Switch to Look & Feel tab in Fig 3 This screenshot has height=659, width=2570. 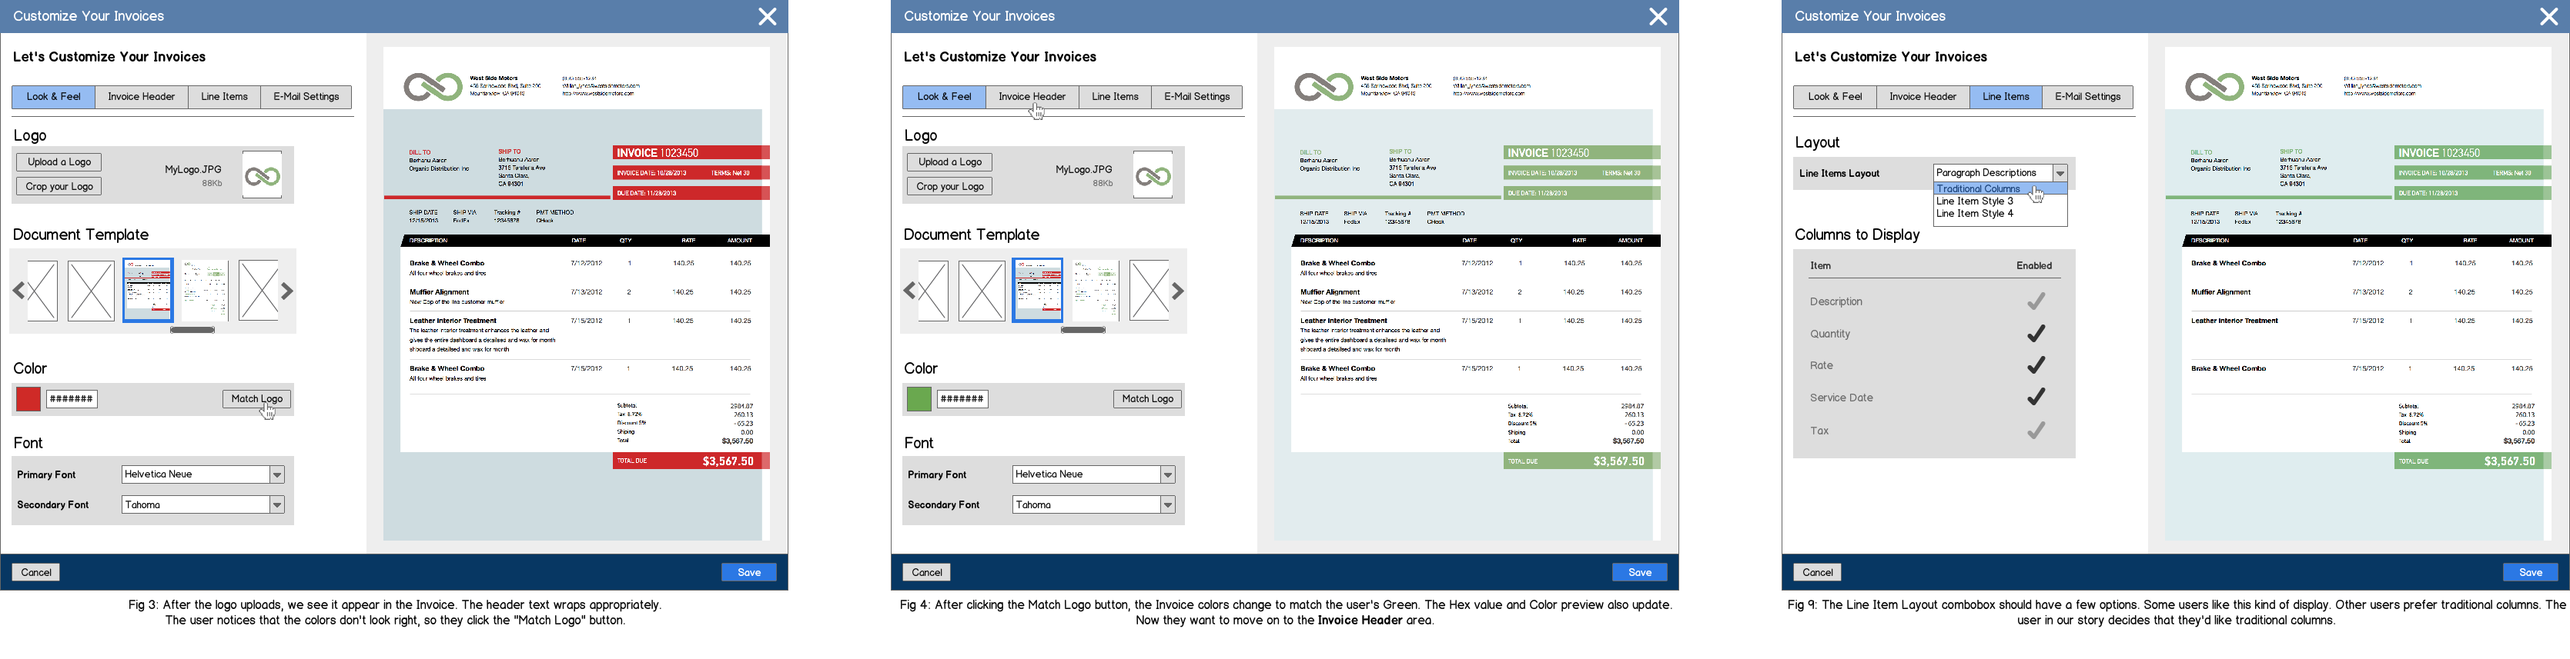click(x=54, y=97)
